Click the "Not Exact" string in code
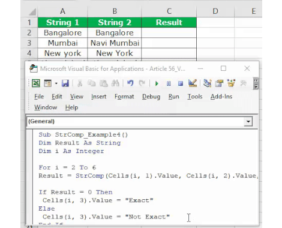 tap(148, 217)
